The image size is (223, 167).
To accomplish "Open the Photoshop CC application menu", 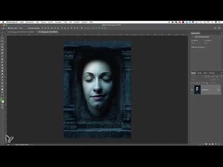I will (x=12, y=22).
